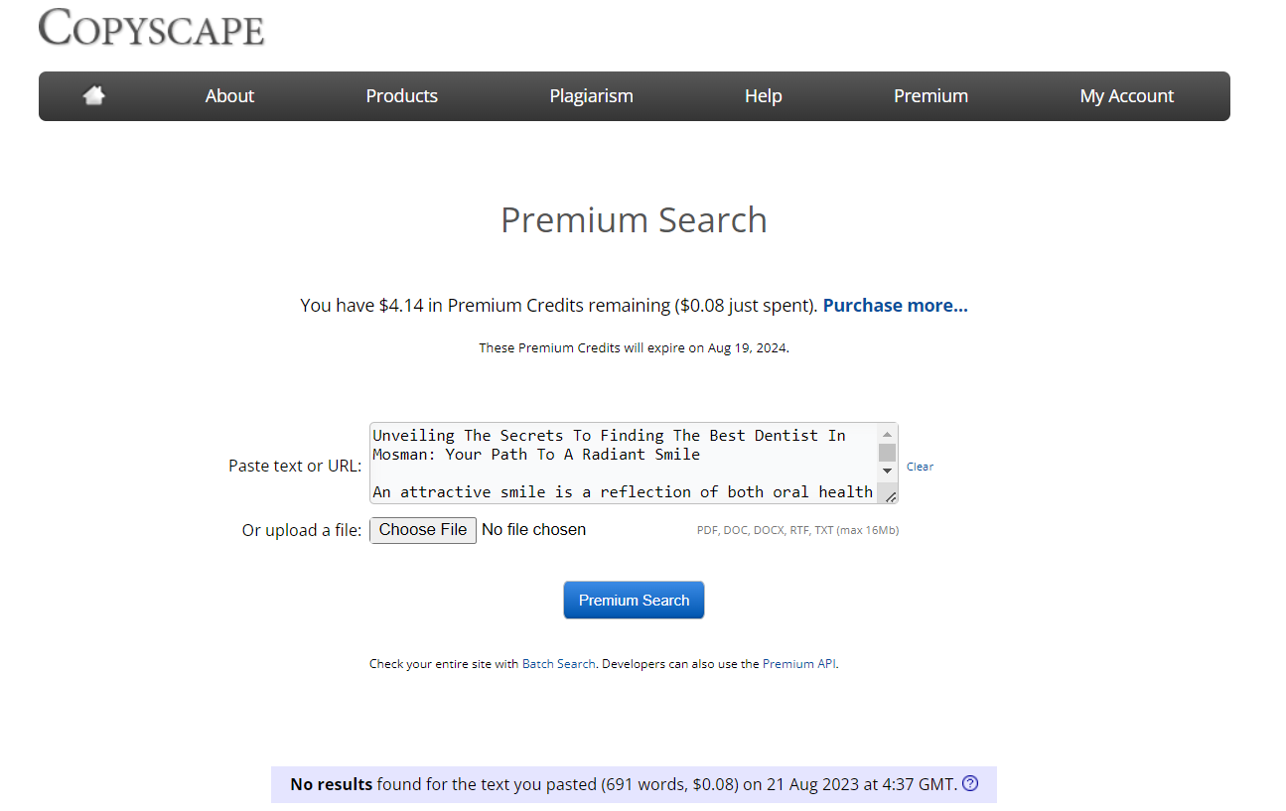
Task: Click the 'Paste text or URL:' label
Action: click(295, 466)
